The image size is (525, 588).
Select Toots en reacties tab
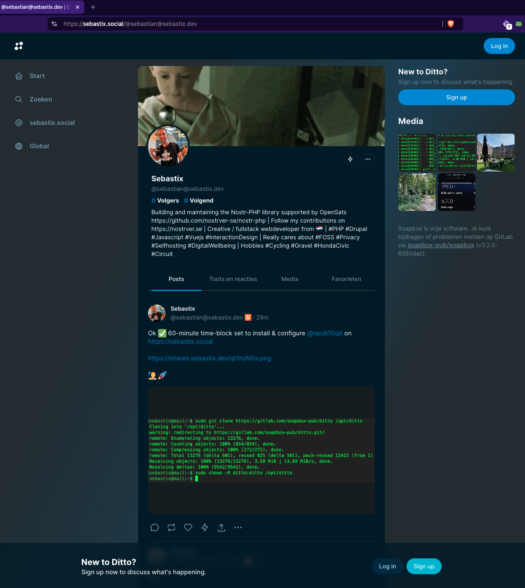(x=233, y=279)
